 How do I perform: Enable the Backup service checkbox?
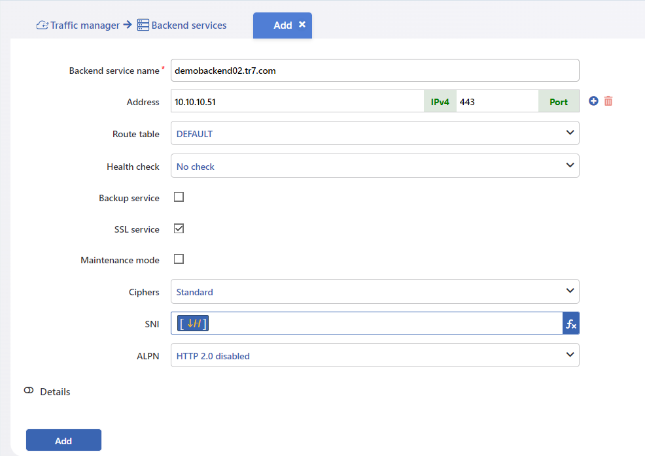tap(179, 197)
